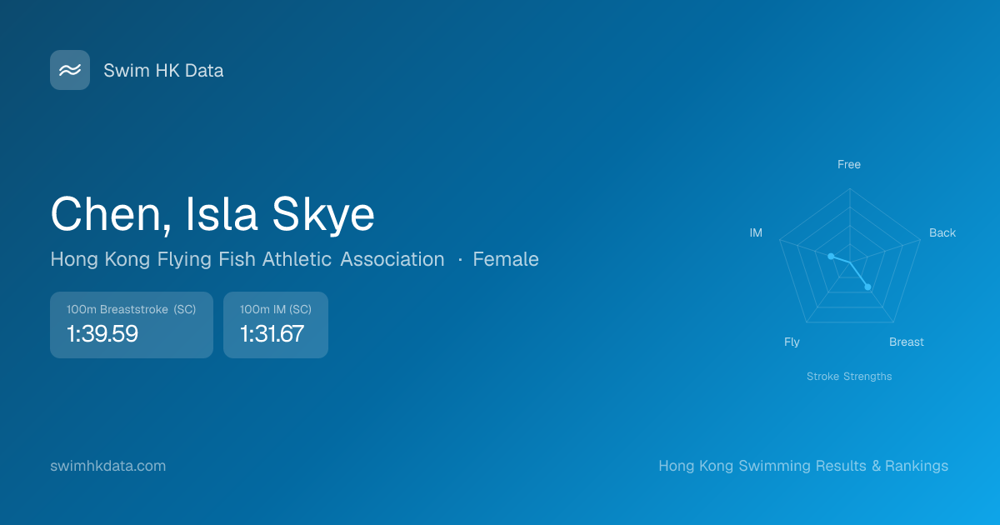Image resolution: width=1000 pixels, height=525 pixels.
Task: Click the Female gender label
Action: [506, 259]
